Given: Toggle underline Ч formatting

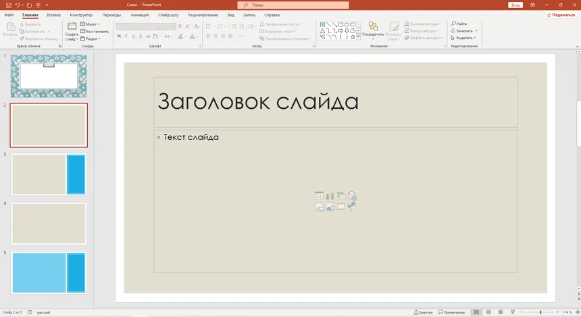Looking at the screenshot, I should [133, 36].
